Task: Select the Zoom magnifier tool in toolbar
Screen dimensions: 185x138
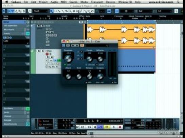Action: point(70,11)
